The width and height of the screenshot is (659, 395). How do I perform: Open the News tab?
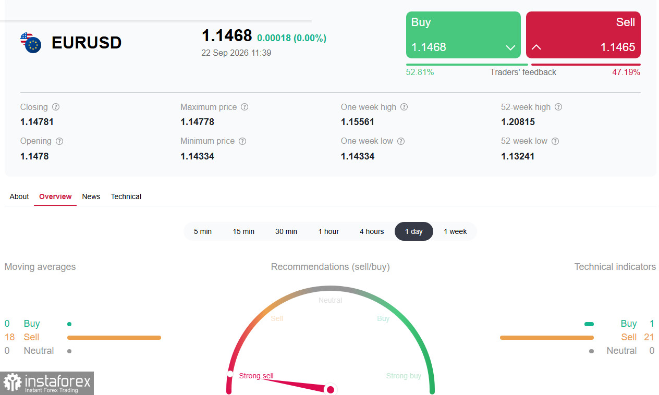pyautogui.click(x=91, y=196)
